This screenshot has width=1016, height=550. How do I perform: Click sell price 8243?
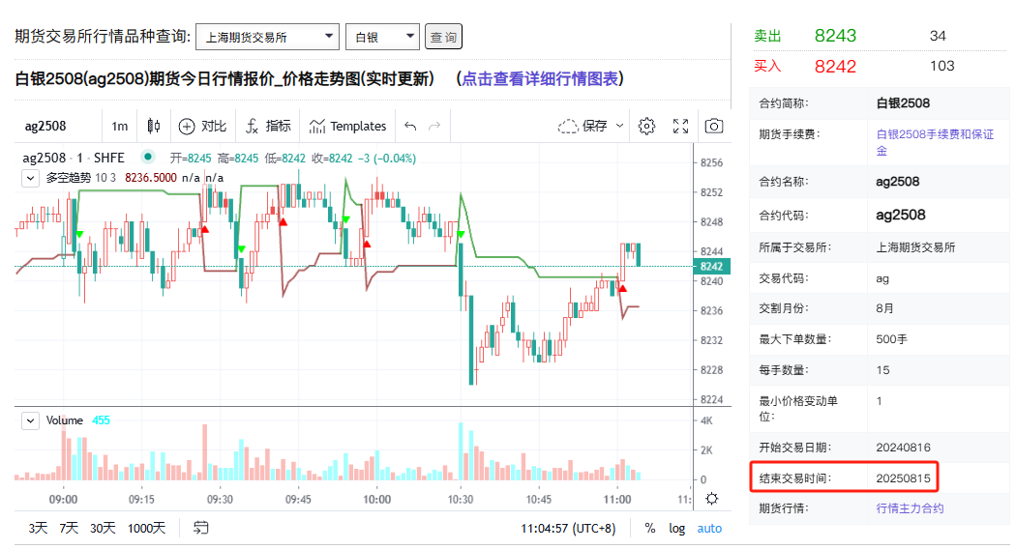(x=835, y=36)
